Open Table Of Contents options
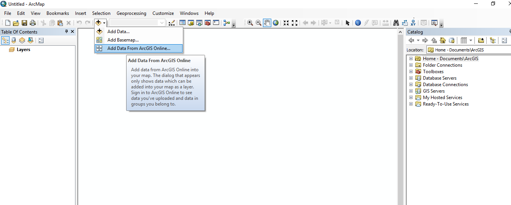This screenshot has width=511, height=205. click(x=41, y=40)
